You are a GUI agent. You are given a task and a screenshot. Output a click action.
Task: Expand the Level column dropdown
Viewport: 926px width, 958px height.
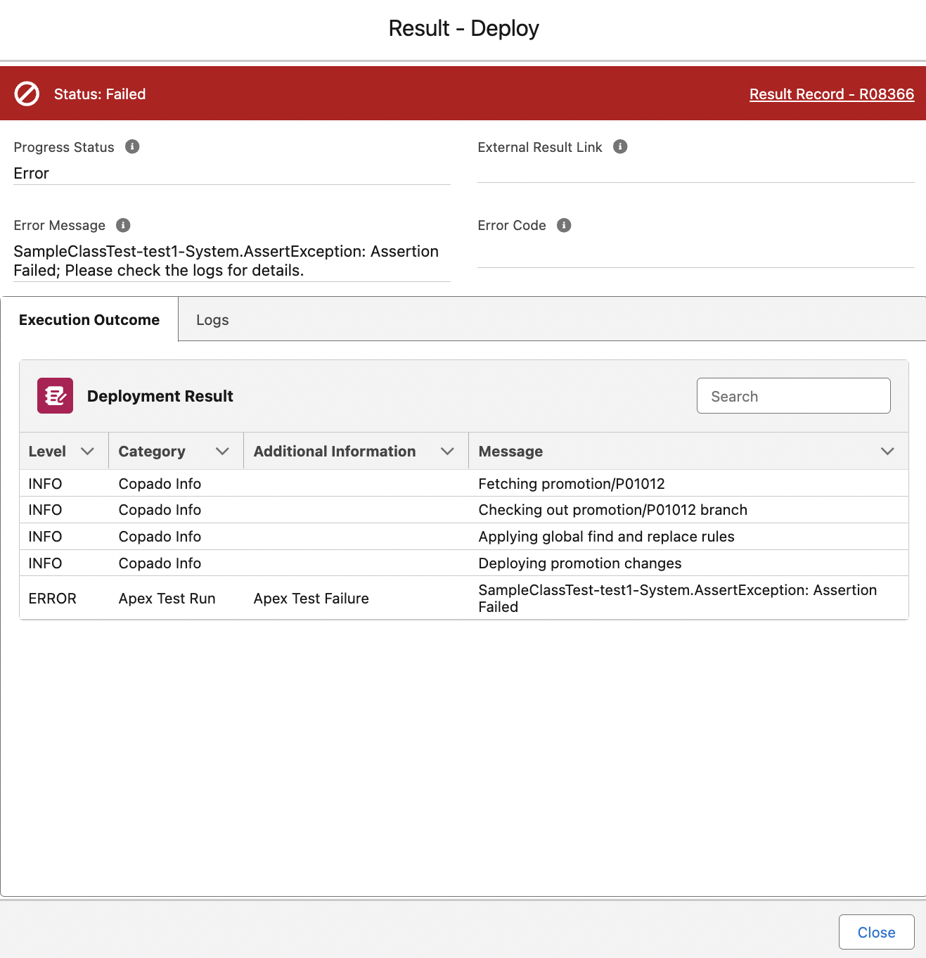88,452
